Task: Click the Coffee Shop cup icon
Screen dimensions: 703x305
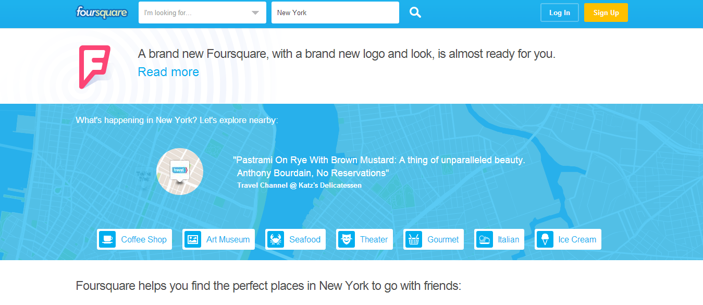Action: click(x=107, y=239)
